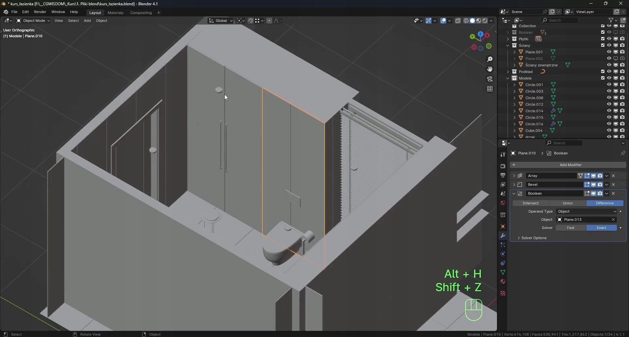
Task: Click the Add Modifier button
Action: pos(570,165)
